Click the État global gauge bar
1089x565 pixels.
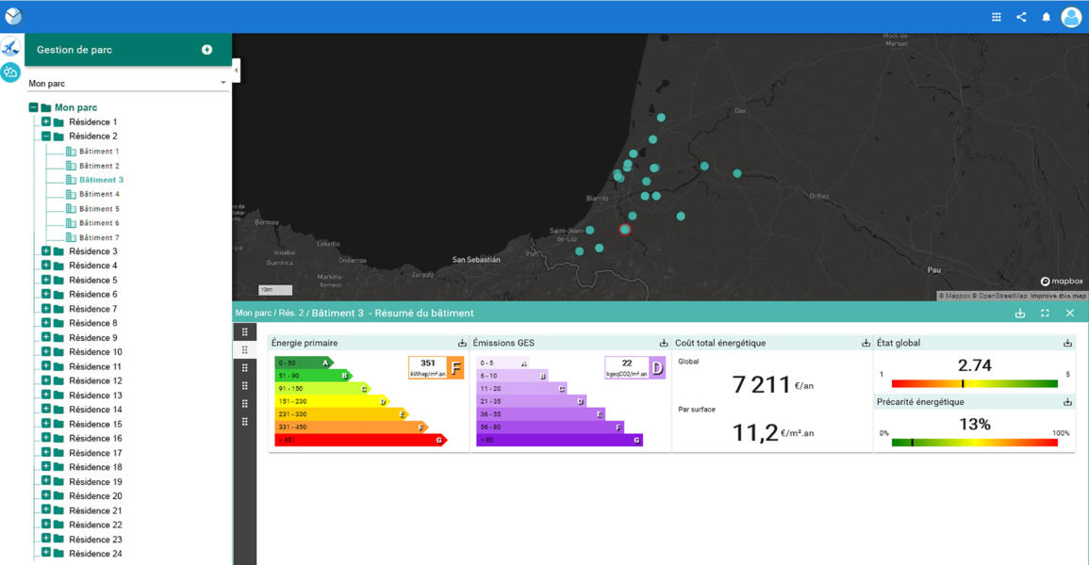pos(974,383)
